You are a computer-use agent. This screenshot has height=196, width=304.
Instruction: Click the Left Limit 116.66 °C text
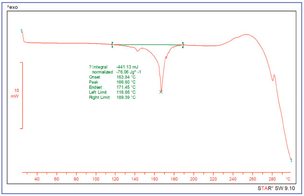tap(112, 92)
